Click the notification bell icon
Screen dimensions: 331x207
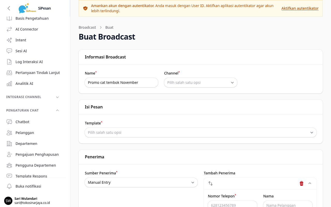(9, 186)
